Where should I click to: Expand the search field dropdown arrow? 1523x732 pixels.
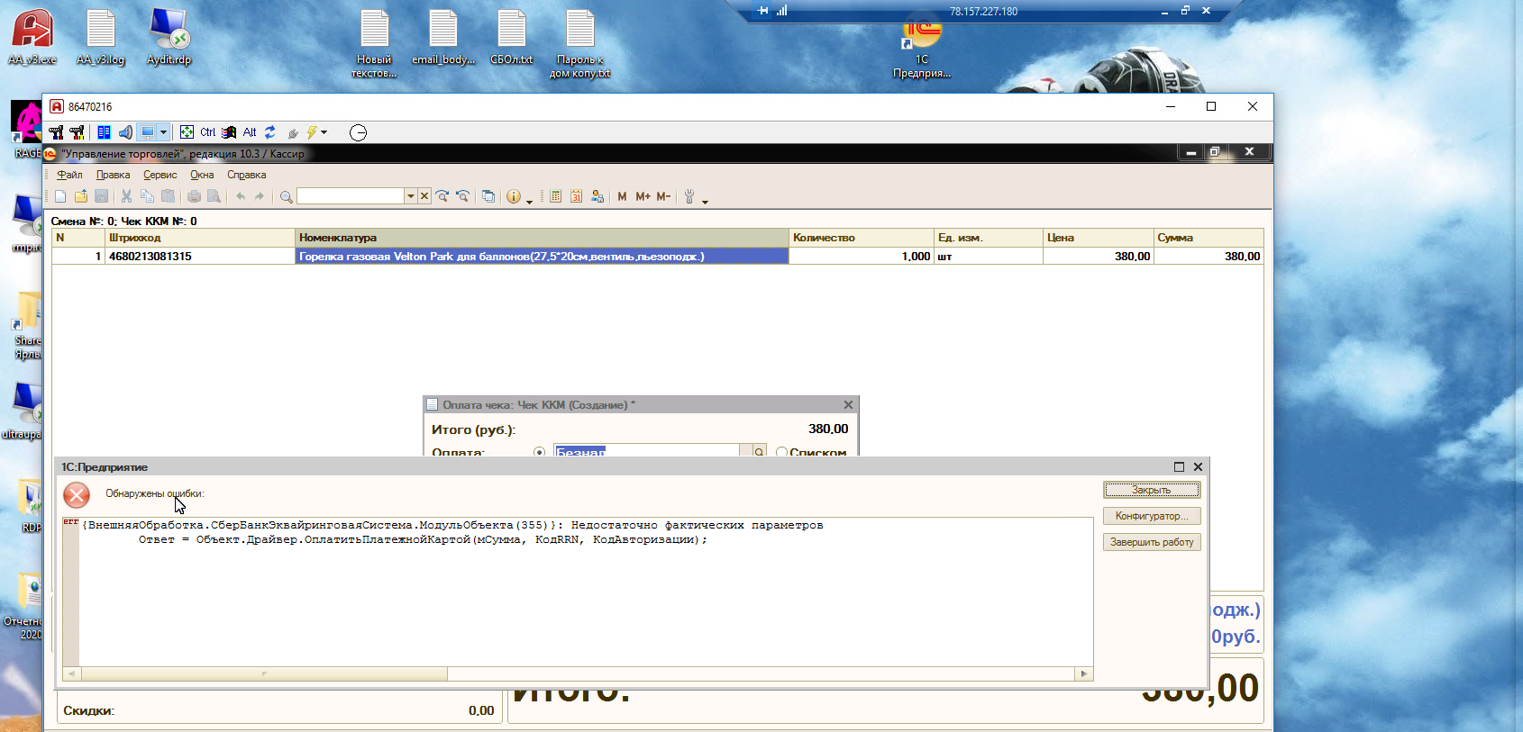pyautogui.click(x=410, y=196)
